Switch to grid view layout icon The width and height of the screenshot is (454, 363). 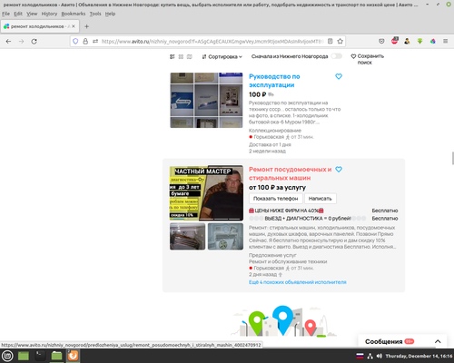coord(181,56)
